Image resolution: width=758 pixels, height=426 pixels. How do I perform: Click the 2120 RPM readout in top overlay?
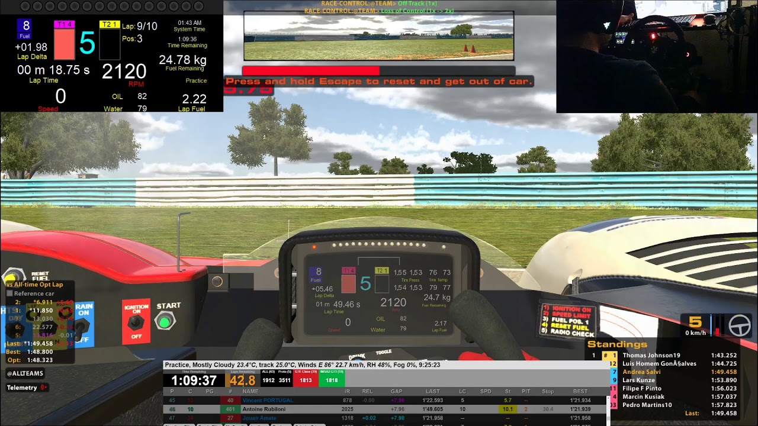click(124, 72)
